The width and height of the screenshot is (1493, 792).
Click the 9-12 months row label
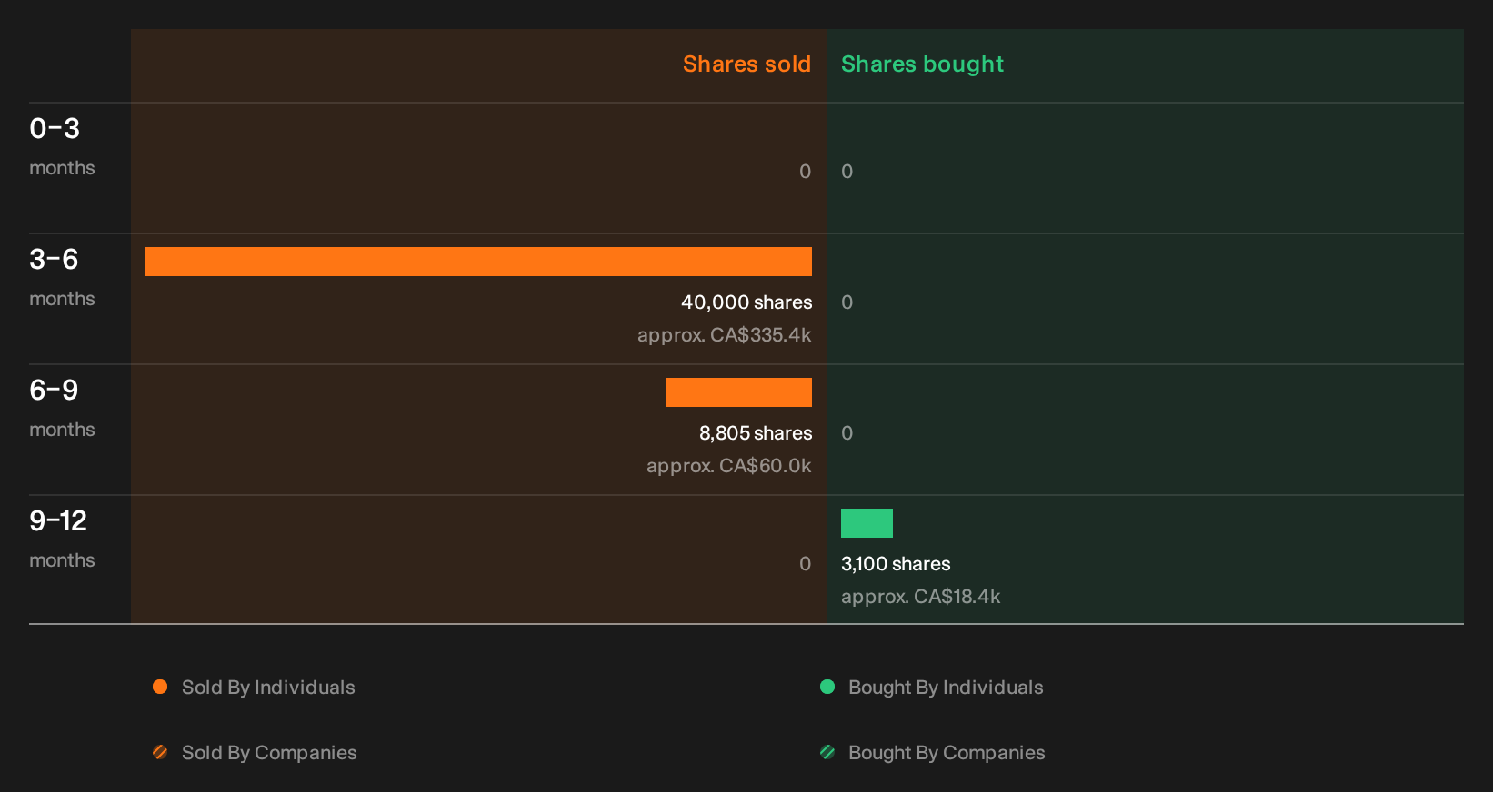[62, 539]
